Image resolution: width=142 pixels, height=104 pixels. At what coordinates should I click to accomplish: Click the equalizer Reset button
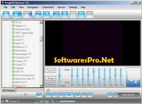click(x=51, y=78)
